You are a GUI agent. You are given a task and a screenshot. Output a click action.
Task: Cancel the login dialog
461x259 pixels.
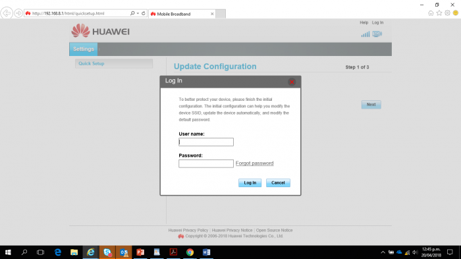point(278,183)
